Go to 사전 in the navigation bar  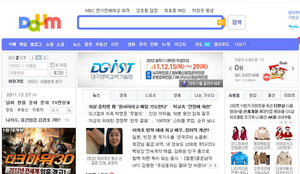click(x=114, y=45)
